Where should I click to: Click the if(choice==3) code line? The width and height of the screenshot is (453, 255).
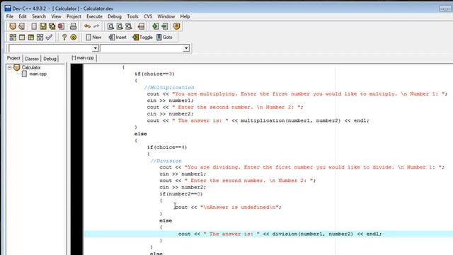click(154, 74)
